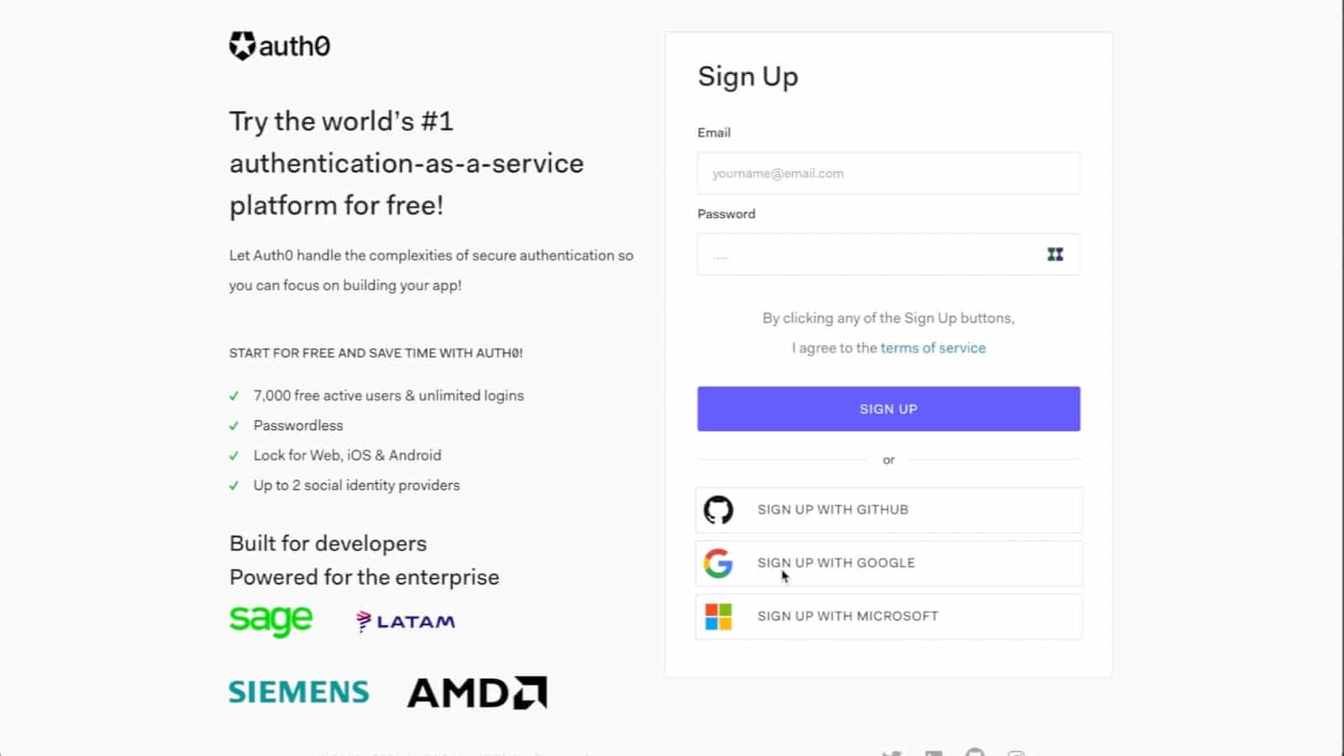This screenshot has width=1344, height=756.
Task: Click the AMD customer logo
Action: click(x=475, y=691)
